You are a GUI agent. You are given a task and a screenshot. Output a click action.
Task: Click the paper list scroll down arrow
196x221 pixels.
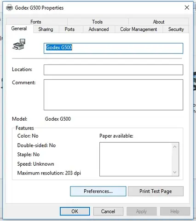pyautogui.click(x=175, y=172)
